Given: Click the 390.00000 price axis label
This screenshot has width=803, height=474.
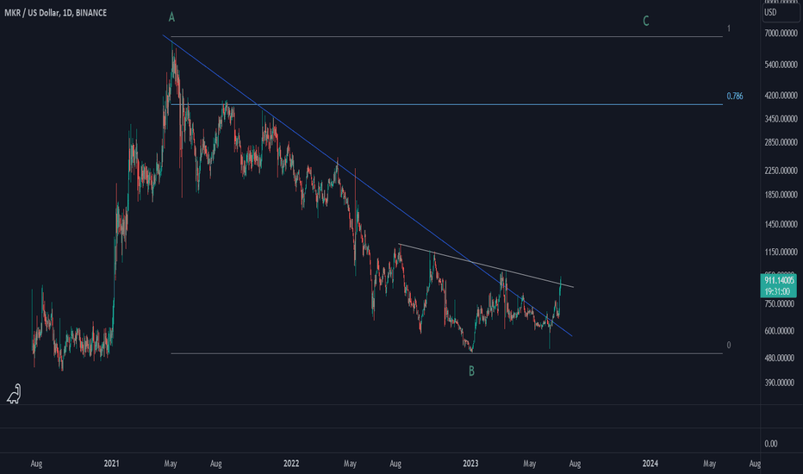Looking at the screenshot, I should click(x=781, y=383).
